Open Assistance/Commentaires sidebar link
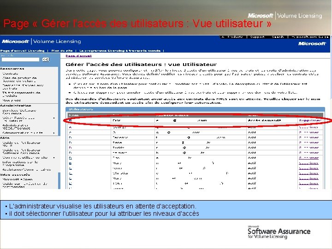Viewport: 332px width, 249px height. [27, 169]
